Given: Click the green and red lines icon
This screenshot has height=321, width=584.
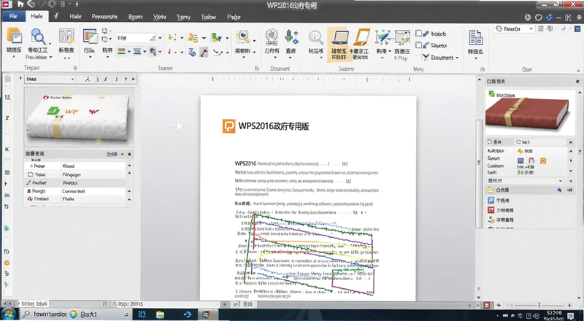Looking at the screenshot, I should (x=121, y=51).
